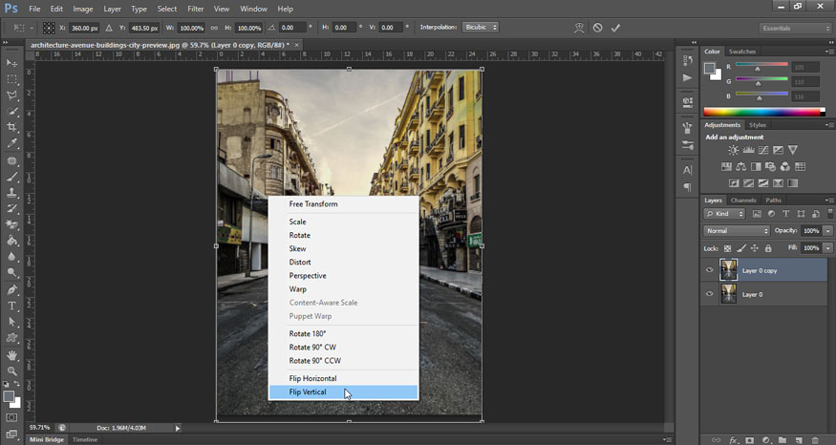Switch to warp mode icon
836x445 pixels.
[579, 28]
